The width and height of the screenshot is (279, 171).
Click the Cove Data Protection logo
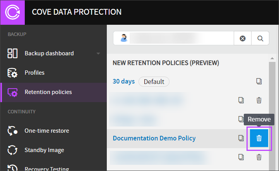12,12
